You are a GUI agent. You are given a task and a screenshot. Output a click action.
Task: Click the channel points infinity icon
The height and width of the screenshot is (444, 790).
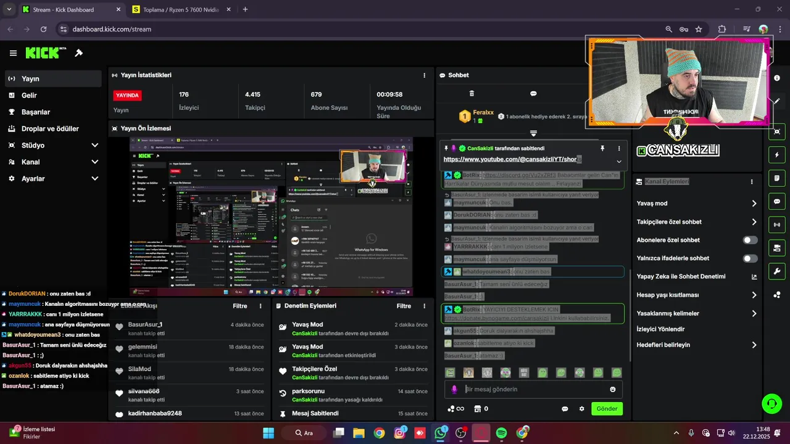coord(455,409)
